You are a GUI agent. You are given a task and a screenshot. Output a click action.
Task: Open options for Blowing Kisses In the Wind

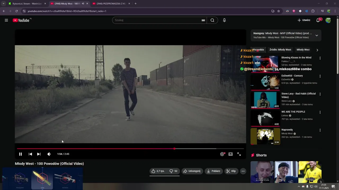coord(320,58)
